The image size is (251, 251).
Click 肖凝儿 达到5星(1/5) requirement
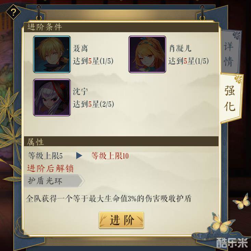coord(188,61)
